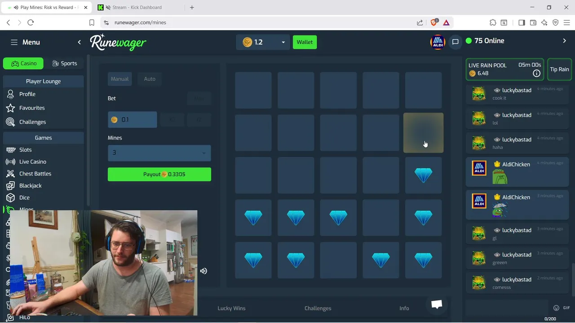Switch to the Casino tab
The height and width of the screenshot is (323, 575).
tap(23, 63)
